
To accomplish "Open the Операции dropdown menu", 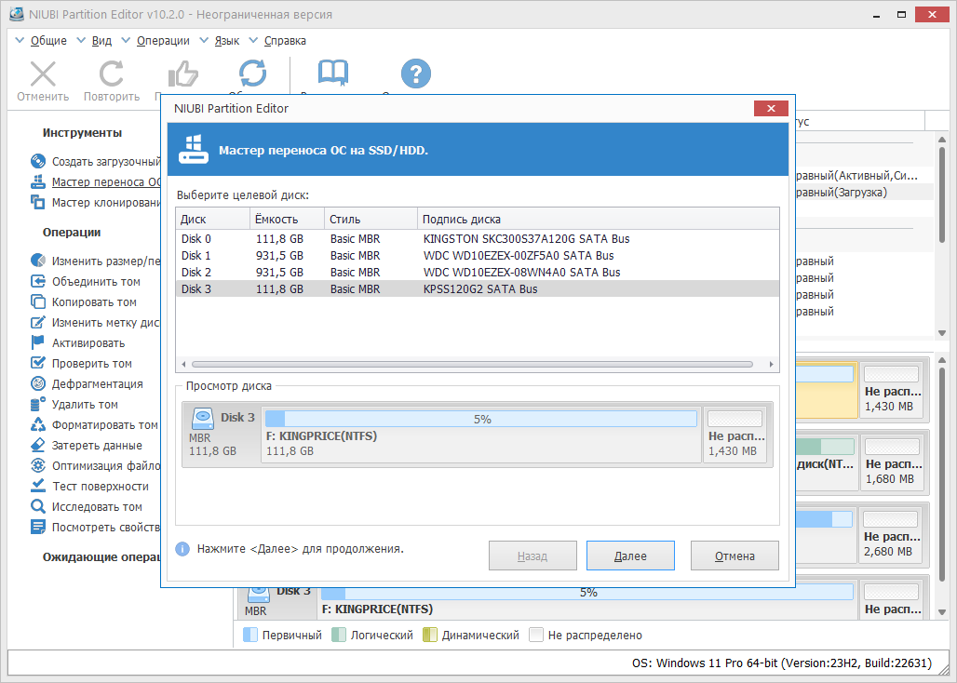I will 163,40.
